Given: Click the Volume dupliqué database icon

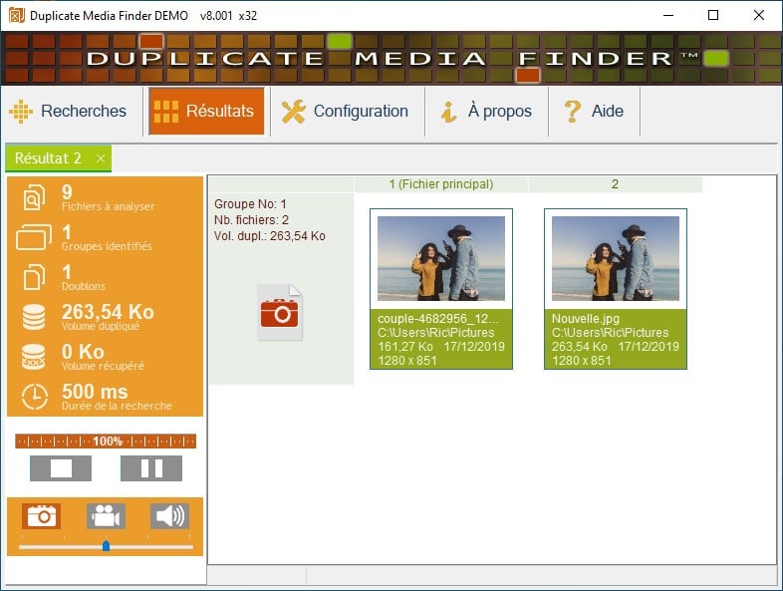Looking at the screenshot, I should click(34, 317).
